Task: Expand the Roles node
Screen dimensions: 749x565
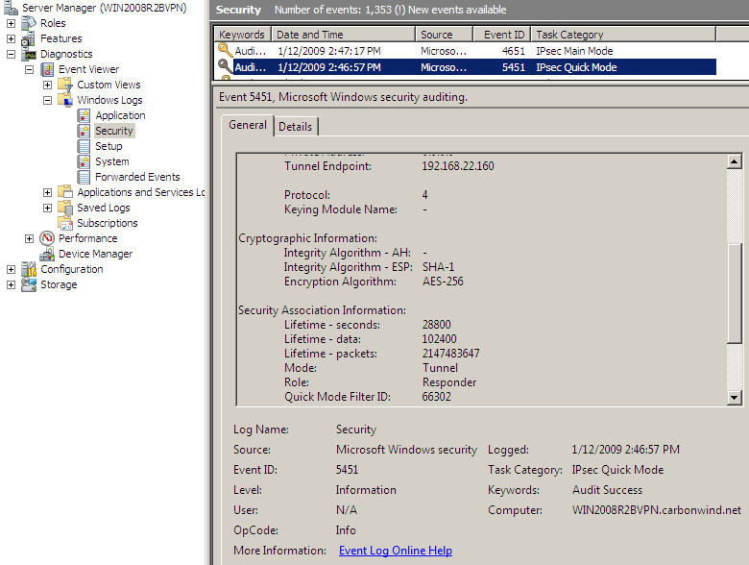Action: [11, 23]
